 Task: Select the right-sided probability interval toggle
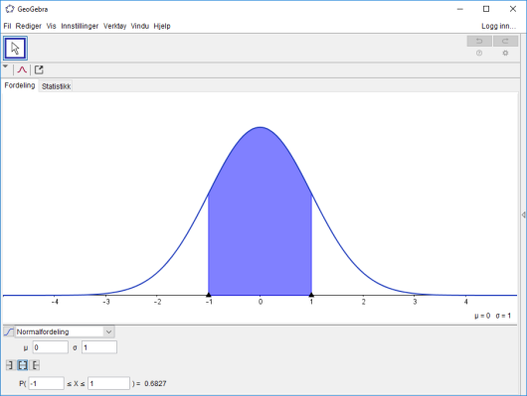pyautogui.click(x=35, y=365)
